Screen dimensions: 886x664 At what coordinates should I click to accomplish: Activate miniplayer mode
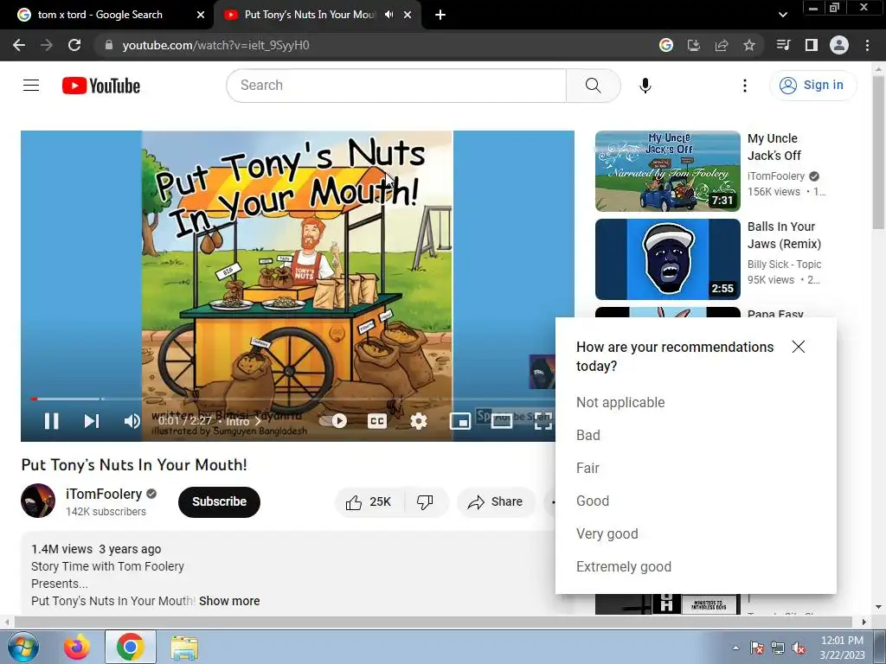pyautogui.click(x=460, y=421)
